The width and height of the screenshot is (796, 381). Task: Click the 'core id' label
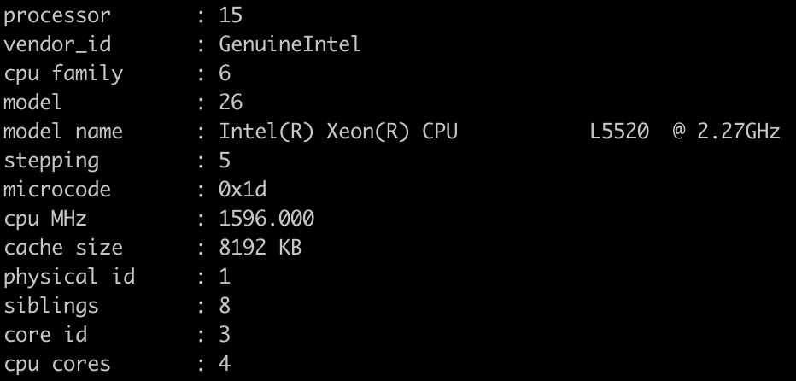point(44,335)
